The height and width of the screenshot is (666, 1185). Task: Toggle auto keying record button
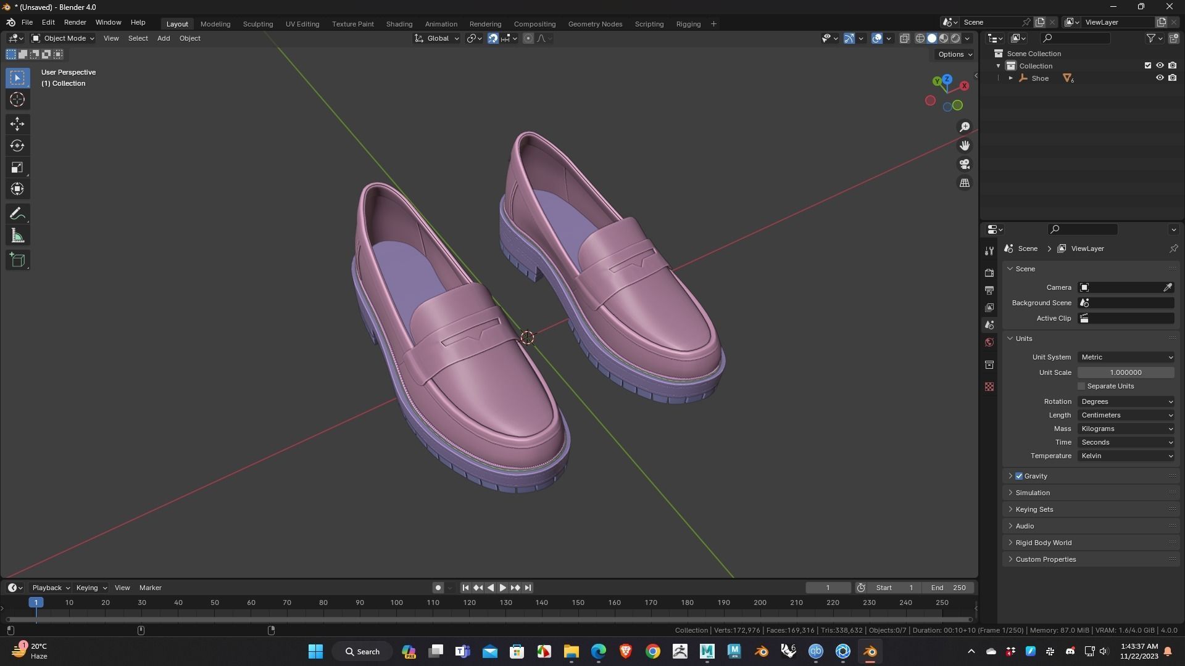pyautogui.click(x=438, y=588)
